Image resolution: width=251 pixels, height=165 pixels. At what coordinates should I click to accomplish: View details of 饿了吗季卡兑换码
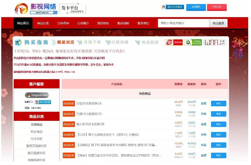tap(203, 145)
